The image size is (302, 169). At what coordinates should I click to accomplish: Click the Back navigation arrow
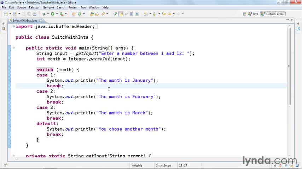(169, 14)
